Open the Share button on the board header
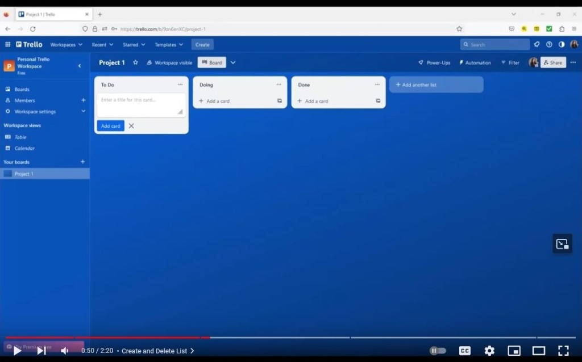Screen dimensions: 582x362 pyautogui.click(x=552, y=62)
